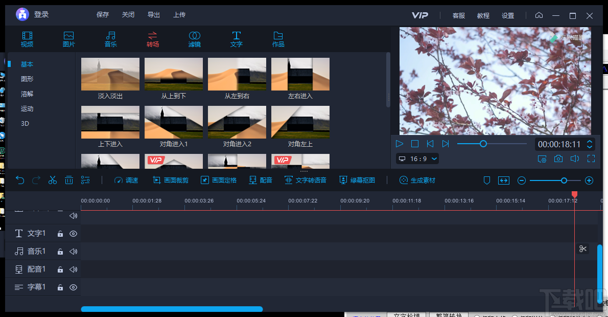Screen dimensions: 608x317
Task: Click the 登录 login avatar
Action: click(x=22, y=14)
